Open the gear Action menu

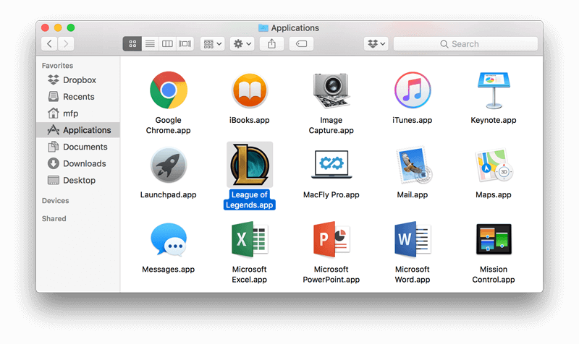[x=242, y=44]
